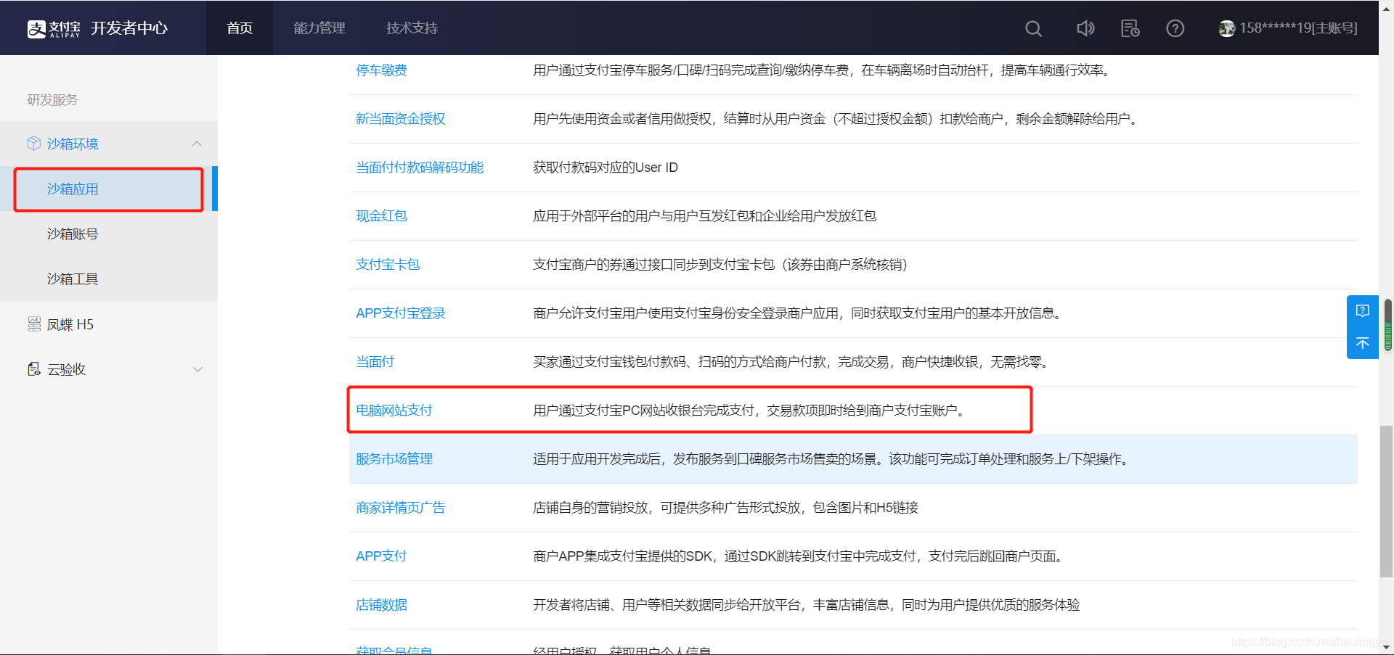This screenshot has width=1394, height=655.
Task: Open the operation logs document icon
Action: 1130,28
